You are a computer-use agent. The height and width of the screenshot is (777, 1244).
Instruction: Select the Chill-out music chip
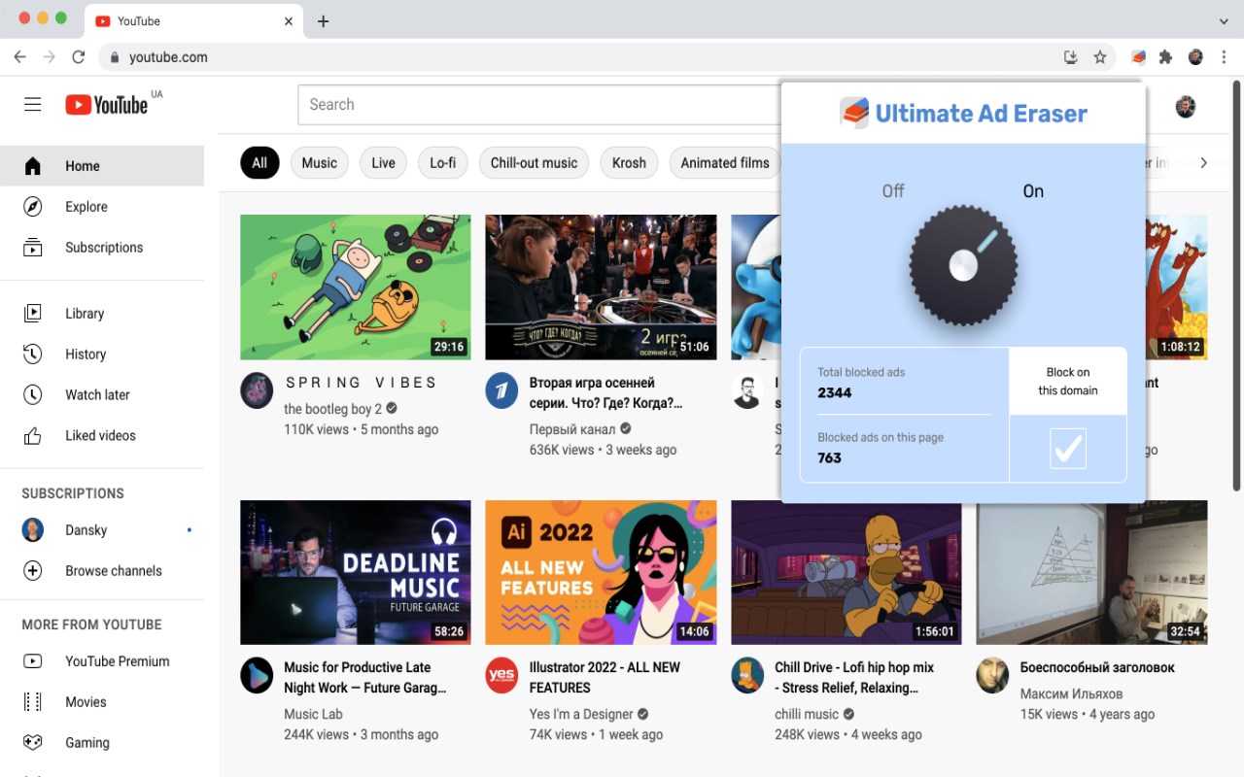point(534,163)
